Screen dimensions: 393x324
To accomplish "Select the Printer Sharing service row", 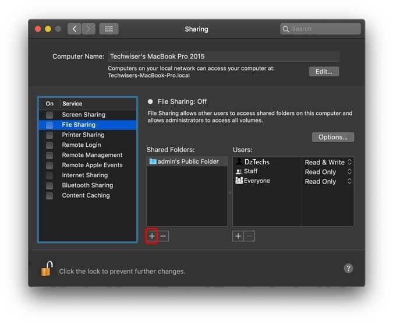I will [87, 135].
